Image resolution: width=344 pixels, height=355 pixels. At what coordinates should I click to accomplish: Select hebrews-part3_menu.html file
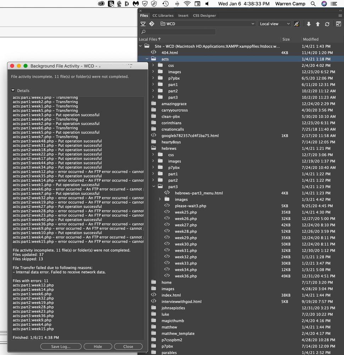[x=199, y=193]
